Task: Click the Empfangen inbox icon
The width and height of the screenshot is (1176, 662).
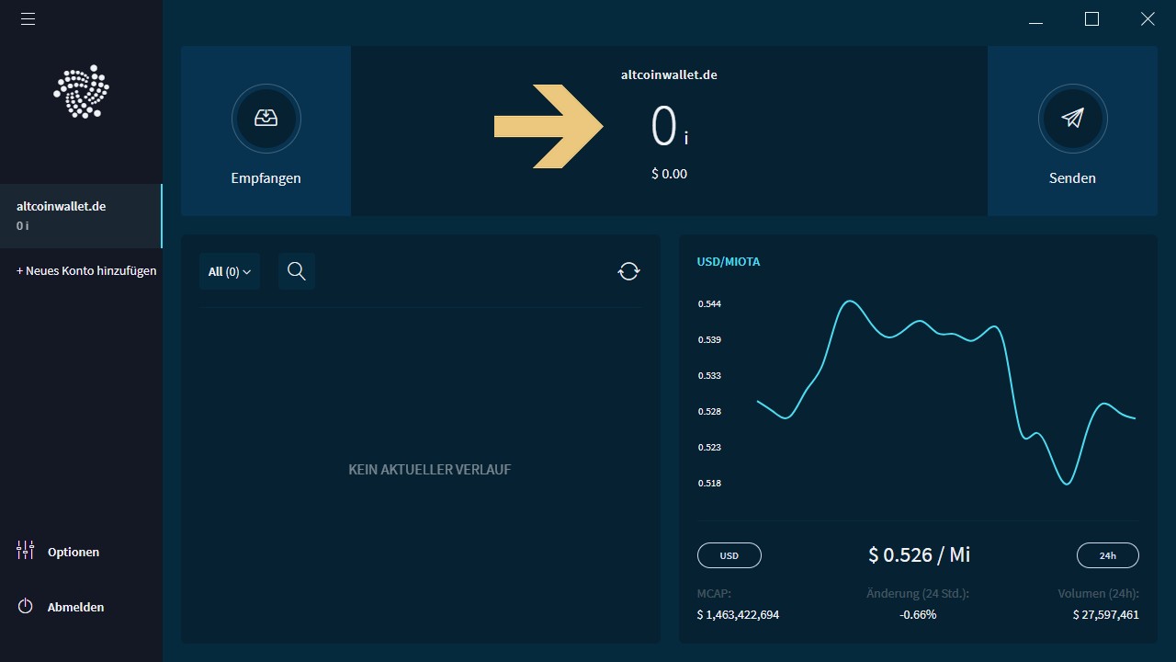Action: click(266, 119)
